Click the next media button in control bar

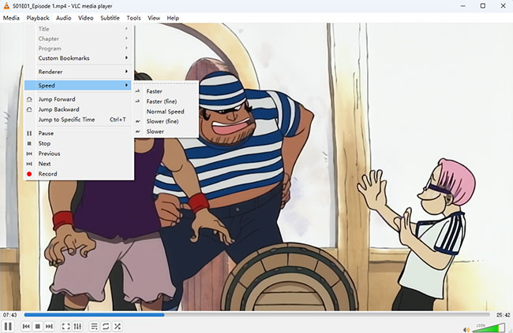click(x=49, y=326)
